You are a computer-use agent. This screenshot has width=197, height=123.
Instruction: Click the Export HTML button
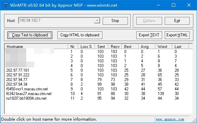[x=177, y=35]
